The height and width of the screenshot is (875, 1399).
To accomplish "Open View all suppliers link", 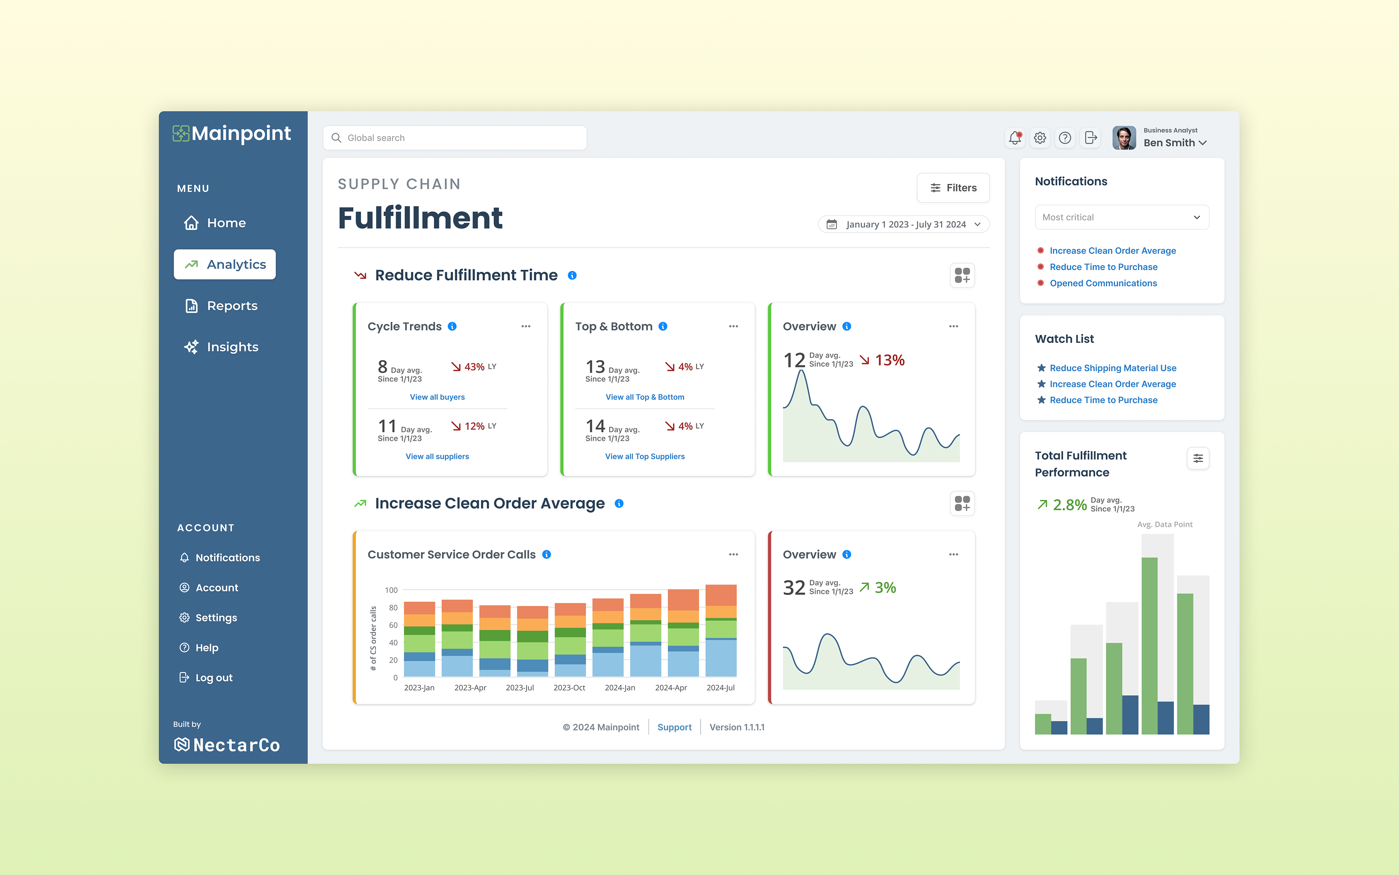I will [437, 457].
